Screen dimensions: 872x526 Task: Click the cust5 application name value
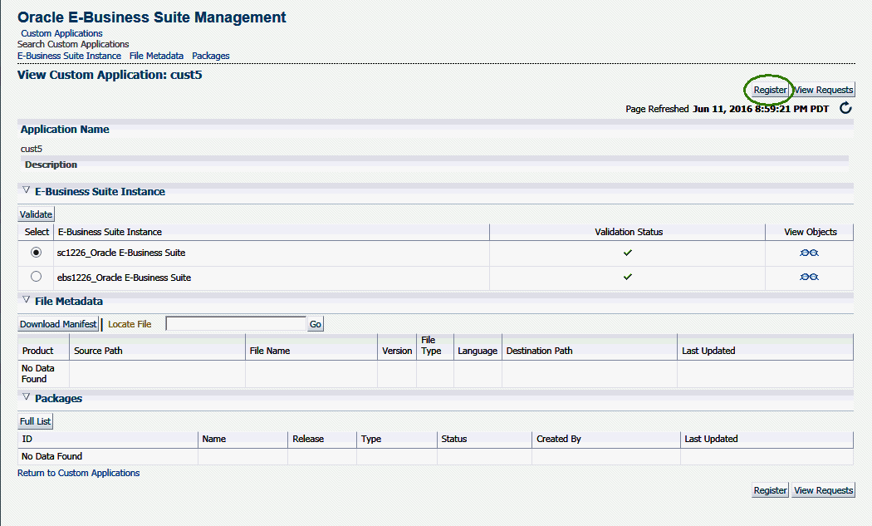pos(32,149)
